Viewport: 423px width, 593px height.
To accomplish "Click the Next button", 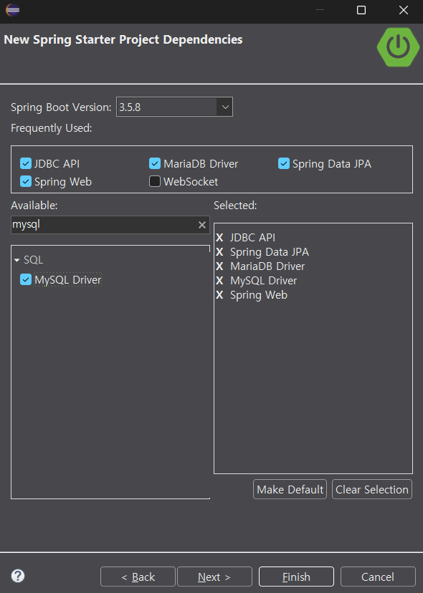I will (x=214, y=577).
